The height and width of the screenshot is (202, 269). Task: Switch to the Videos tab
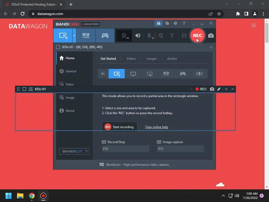coord(131,59)
